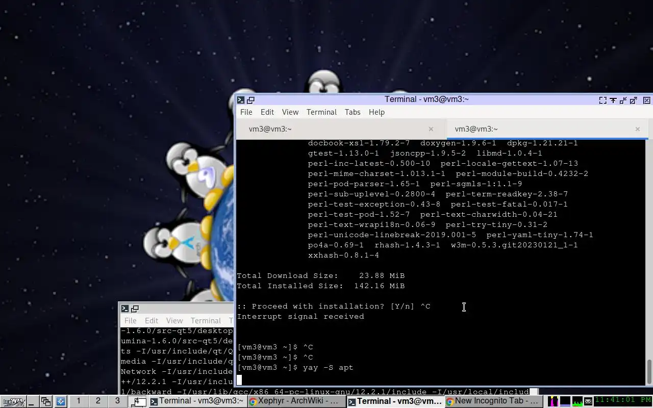Switch to workspace 1

tap(79, 401)
